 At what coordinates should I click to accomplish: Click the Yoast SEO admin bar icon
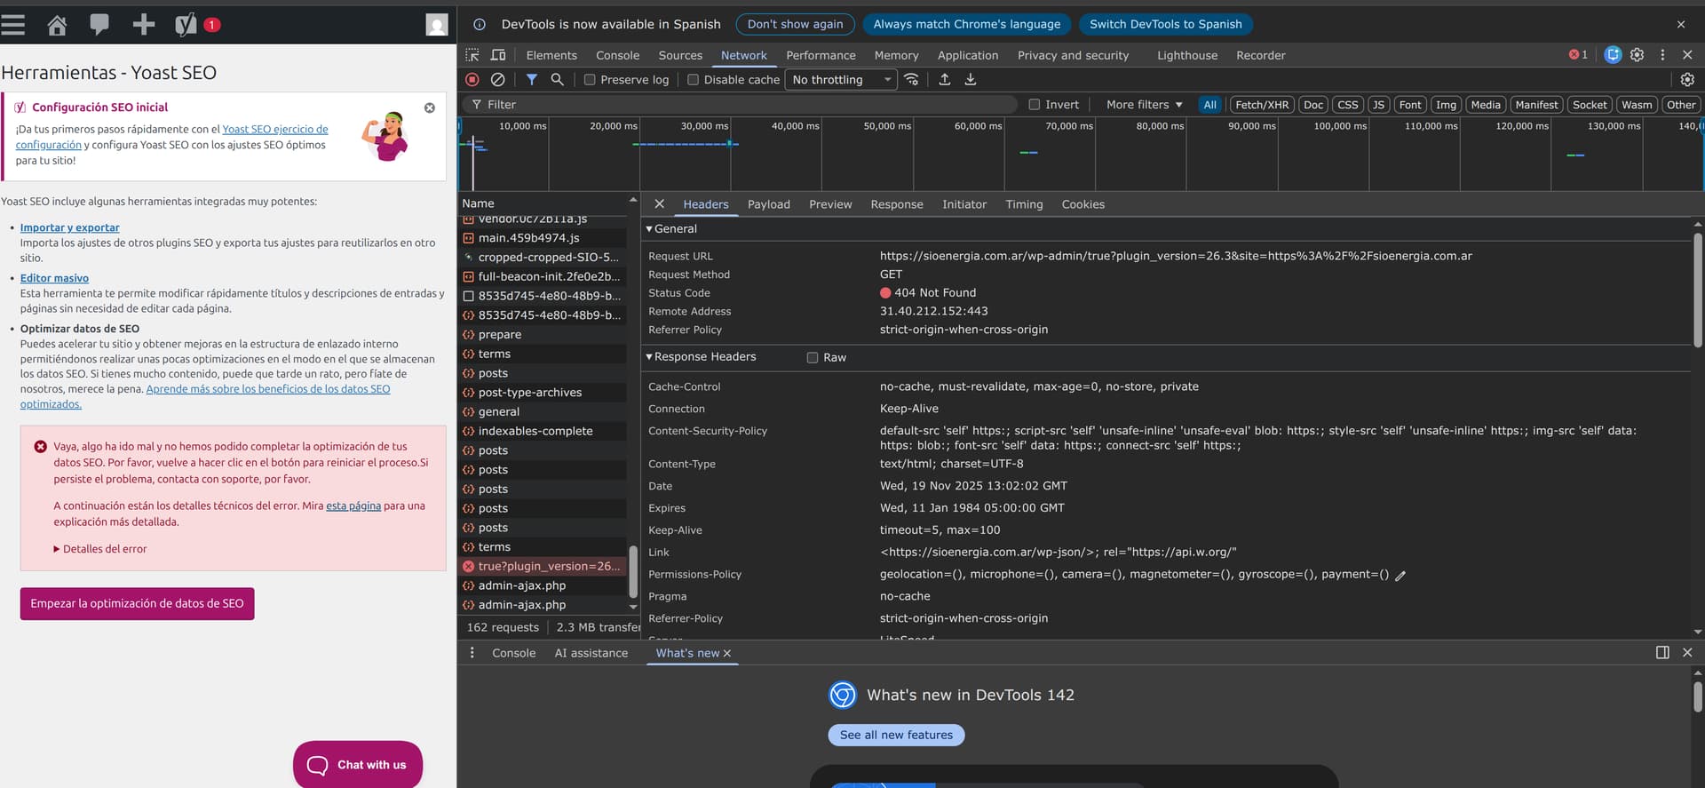coord(186,25)
